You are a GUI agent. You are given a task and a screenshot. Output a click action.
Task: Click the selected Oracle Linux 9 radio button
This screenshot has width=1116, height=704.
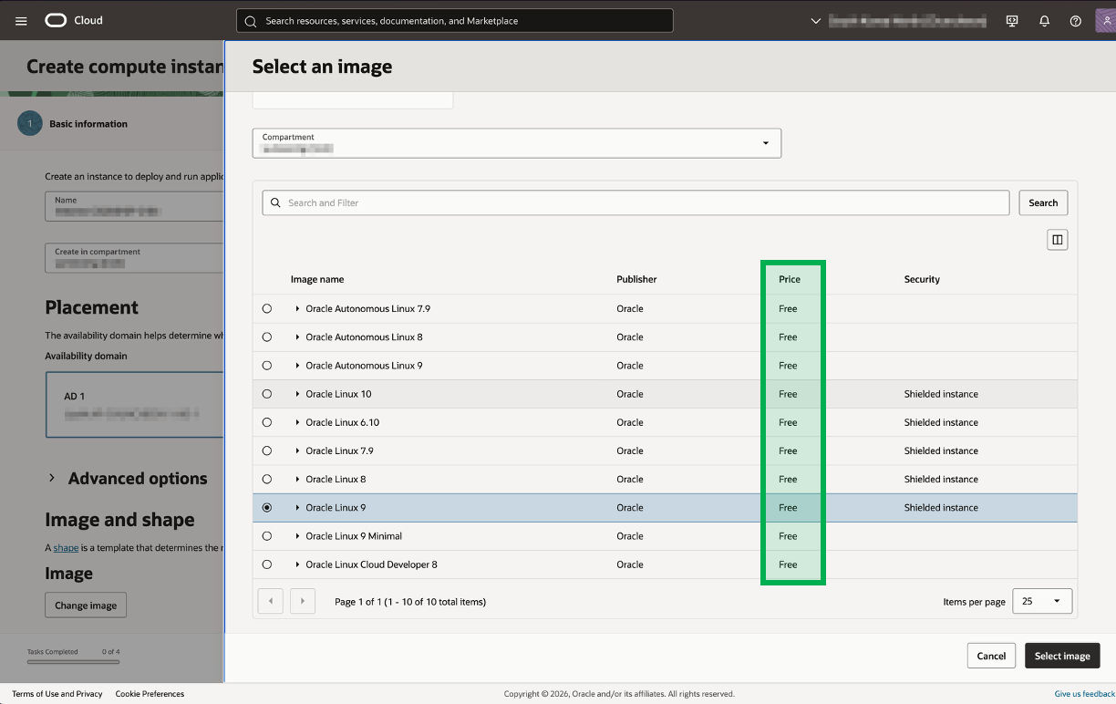[x=267, y=508]
